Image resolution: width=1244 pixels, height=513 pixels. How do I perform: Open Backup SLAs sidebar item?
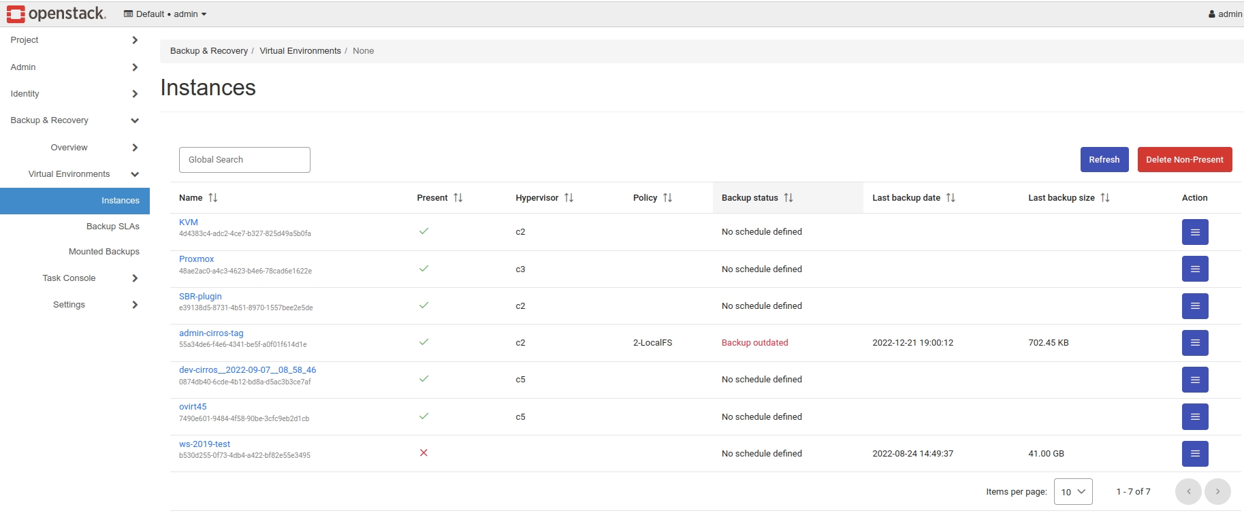(x=112, y=227)
